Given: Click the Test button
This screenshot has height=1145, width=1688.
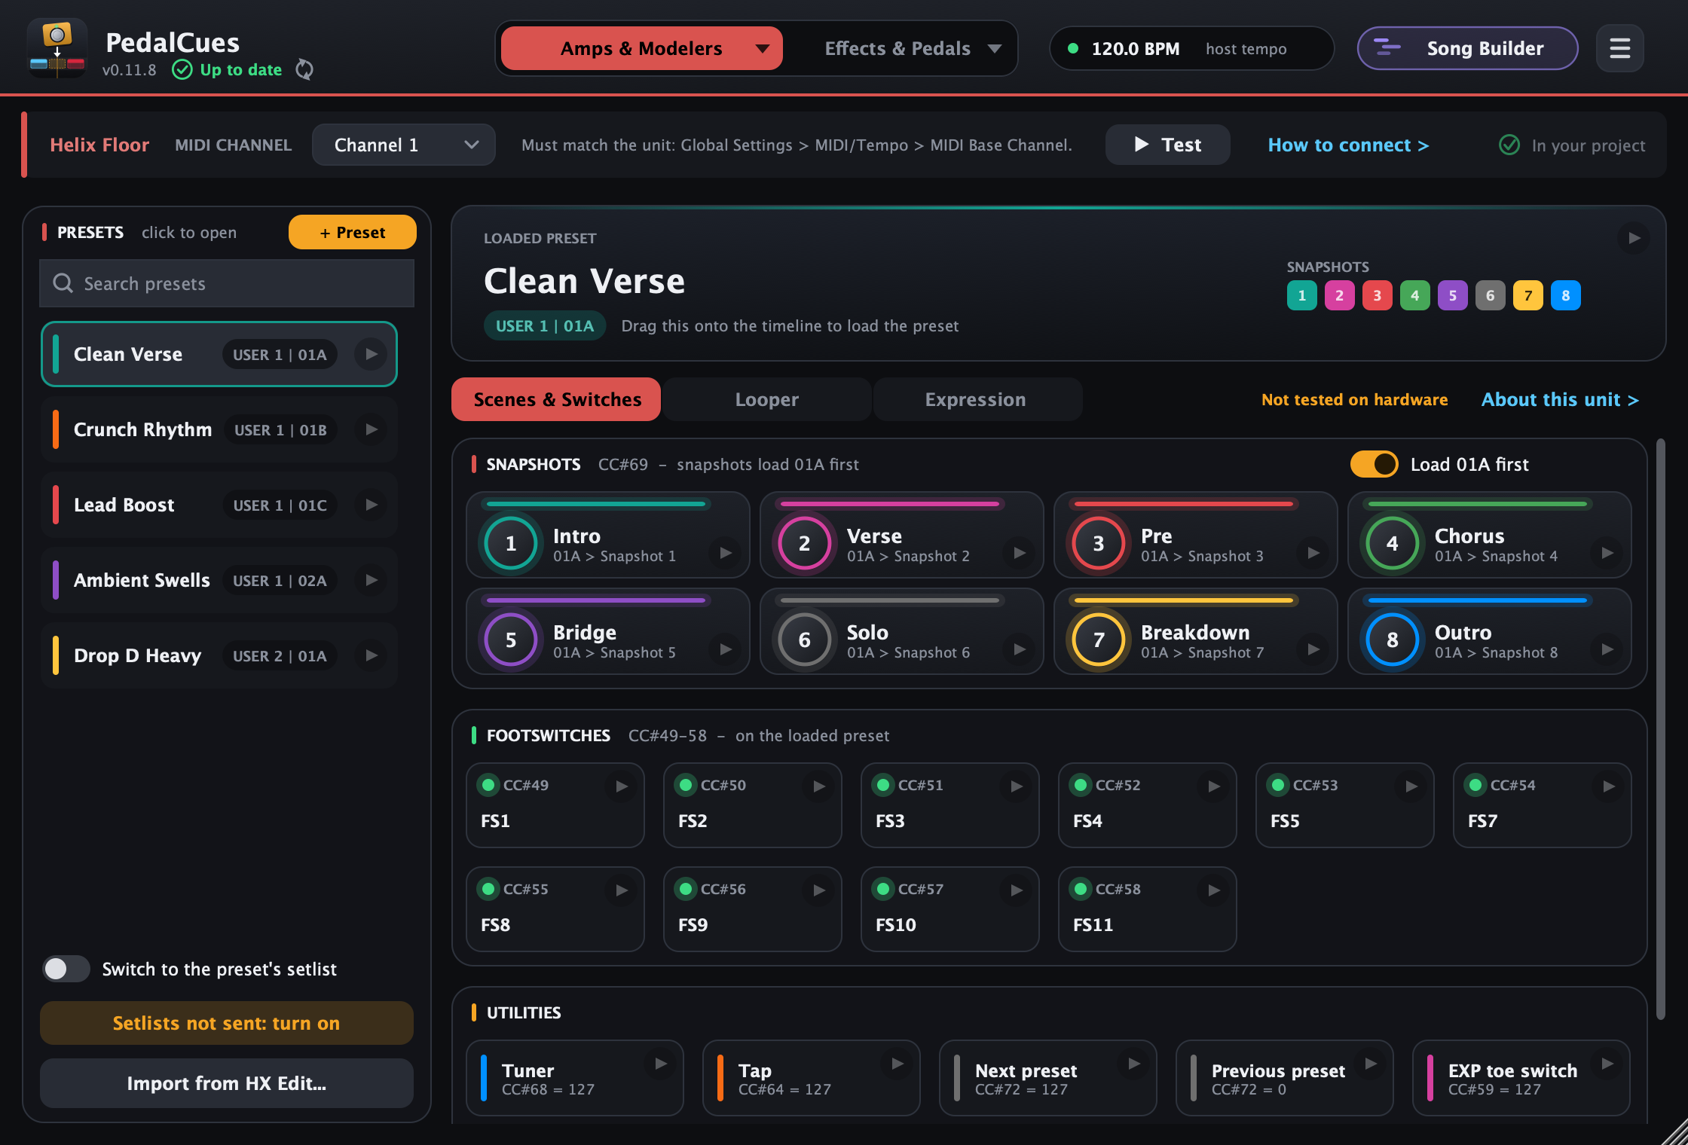Looking at the screenshot, I should click(1167, 145).
